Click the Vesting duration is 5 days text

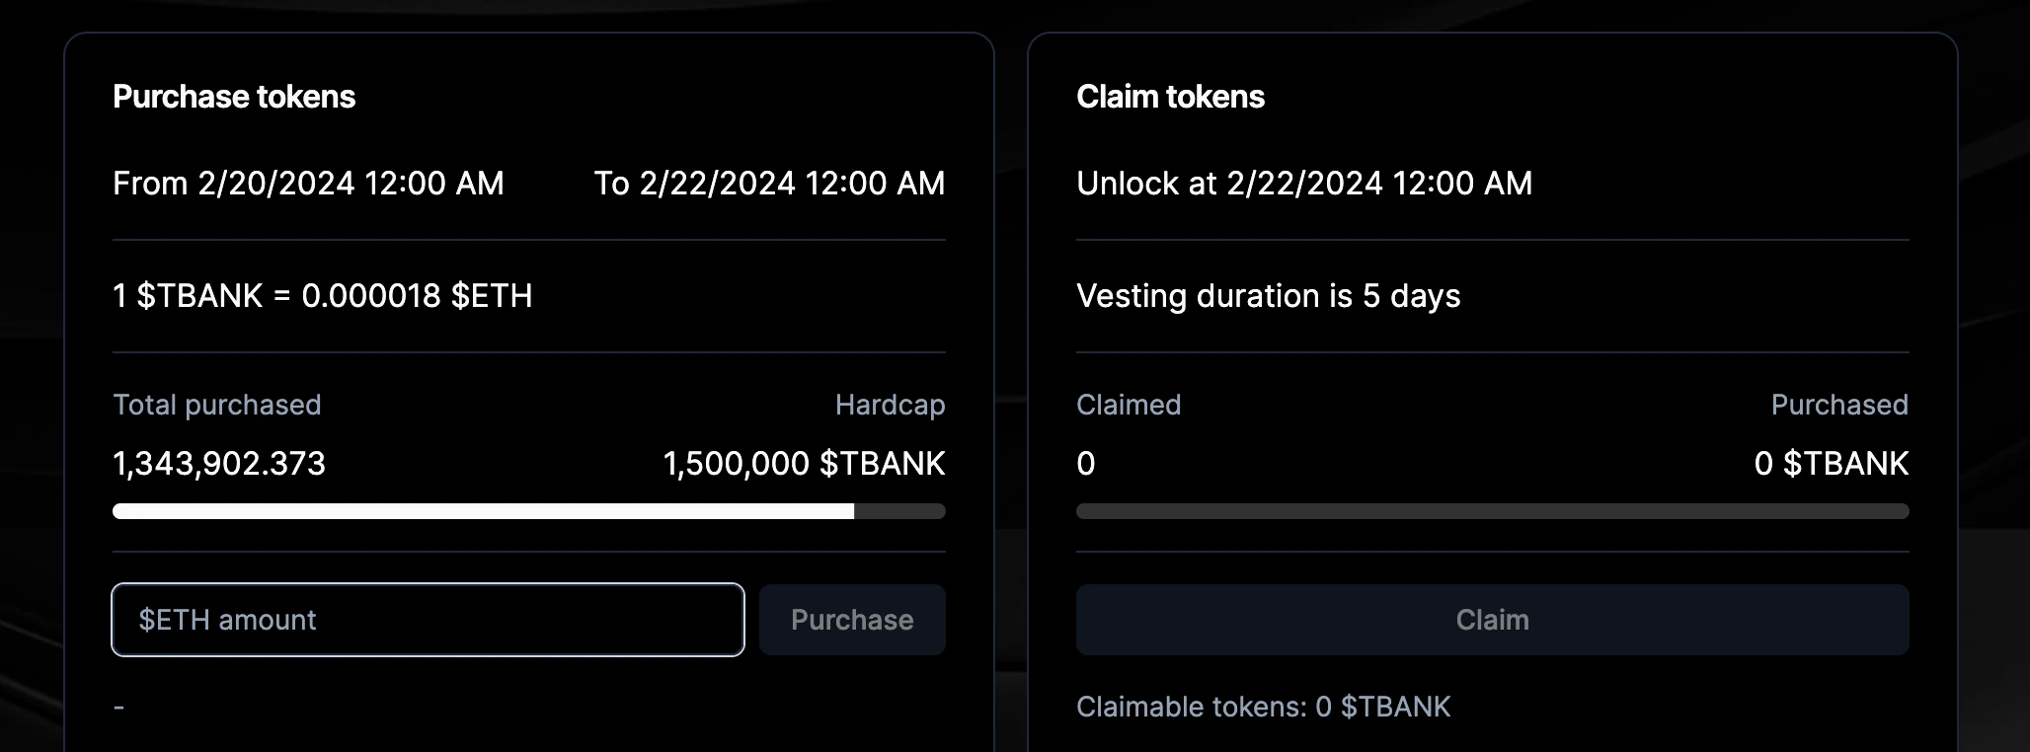coord(1268,296)
